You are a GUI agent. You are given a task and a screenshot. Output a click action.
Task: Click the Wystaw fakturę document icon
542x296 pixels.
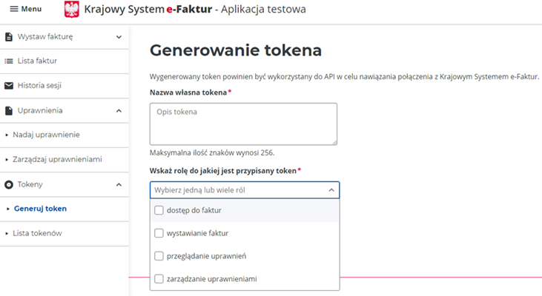pyautogui.click(x=9, y=36)
